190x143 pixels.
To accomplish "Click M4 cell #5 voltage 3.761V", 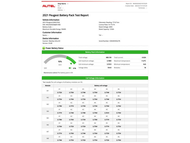I will 107,113.
